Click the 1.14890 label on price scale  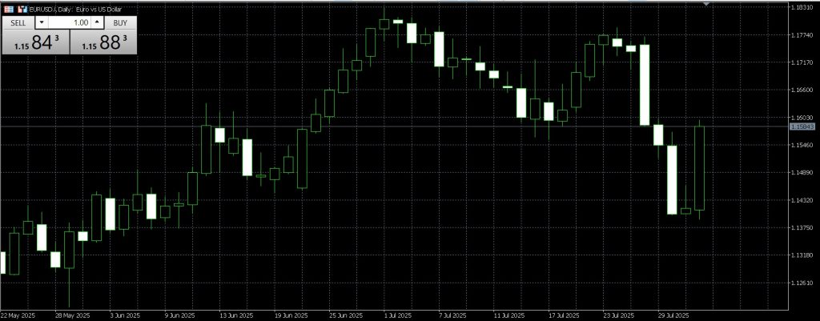click(x=802, y=173)
